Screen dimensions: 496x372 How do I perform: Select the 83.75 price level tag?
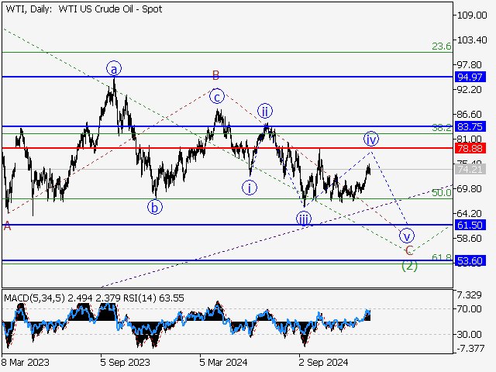pyautogui.click(x=470, y=126)
